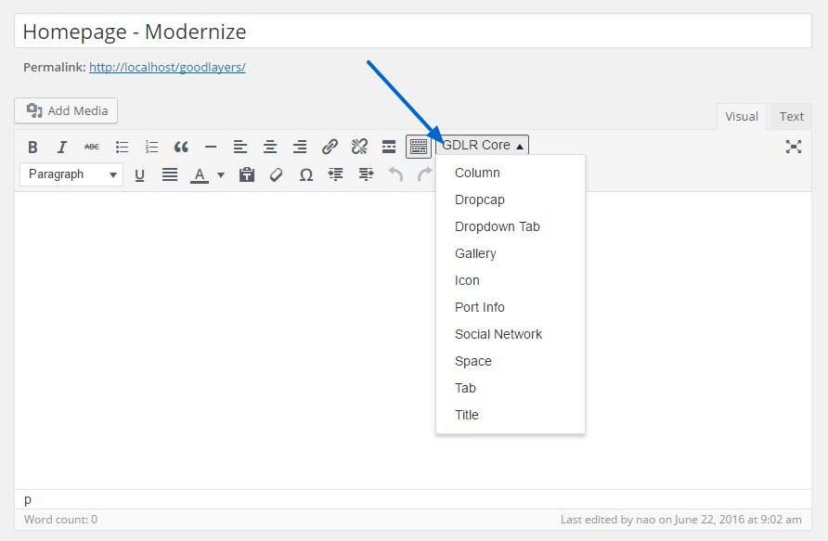Viewport: 828px width, 541px height.
Task: Toggle the toolbar kitchen sink
Action: (x=419, y=147)
